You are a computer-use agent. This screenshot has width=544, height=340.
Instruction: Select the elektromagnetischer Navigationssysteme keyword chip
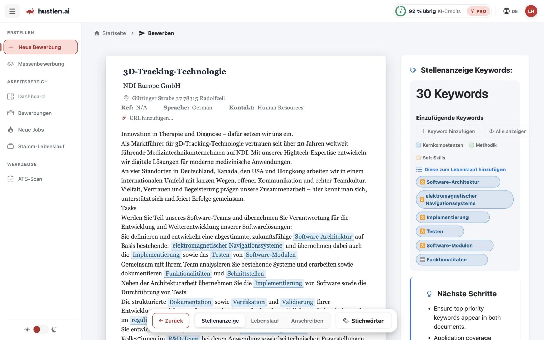[x=465, y=200]
